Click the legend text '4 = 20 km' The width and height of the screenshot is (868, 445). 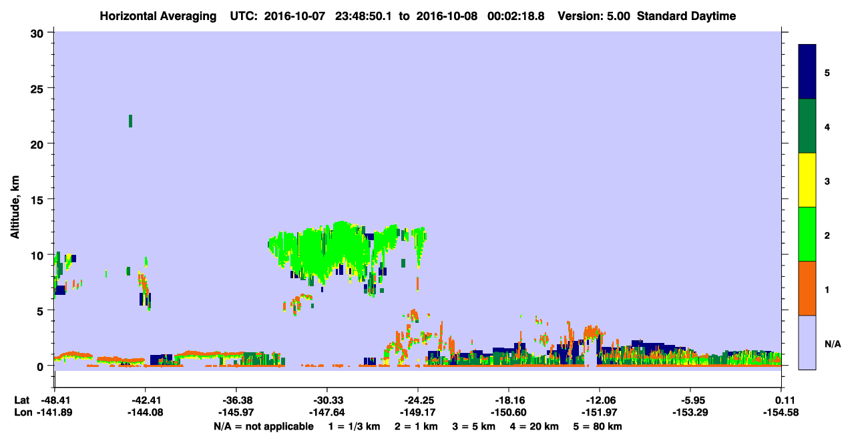(533, 426)
